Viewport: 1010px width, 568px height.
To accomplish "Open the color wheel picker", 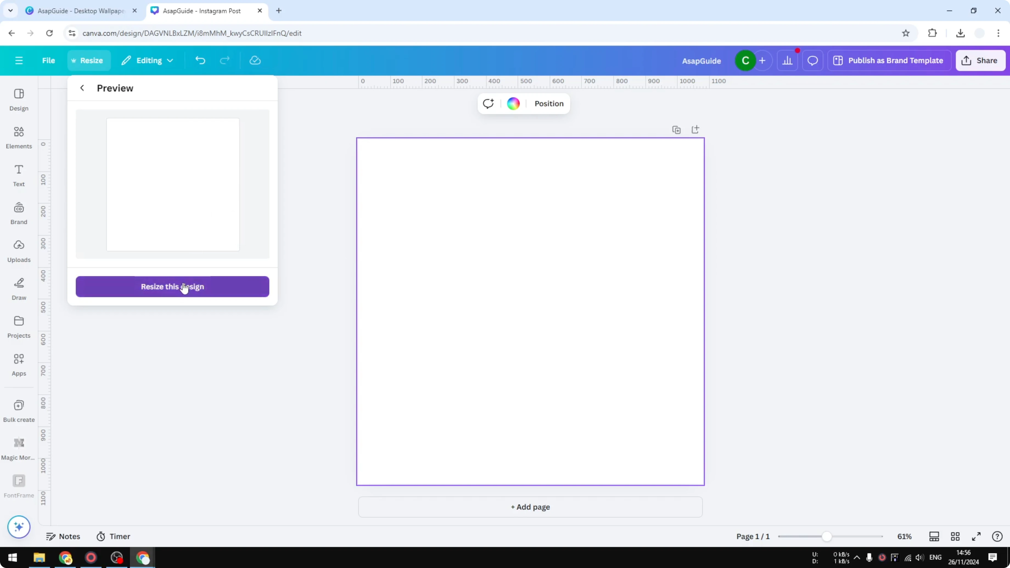I will 513,103.
